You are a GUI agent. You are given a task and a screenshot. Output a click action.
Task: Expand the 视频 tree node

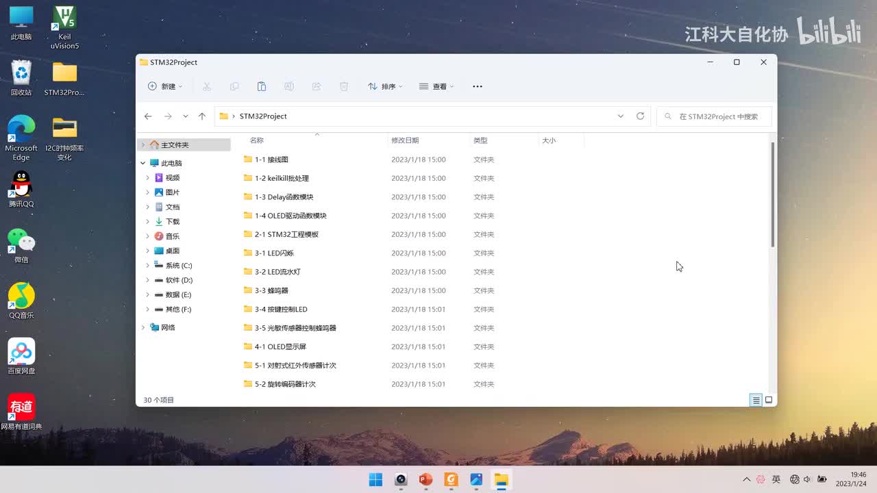[x=147, y=178]
